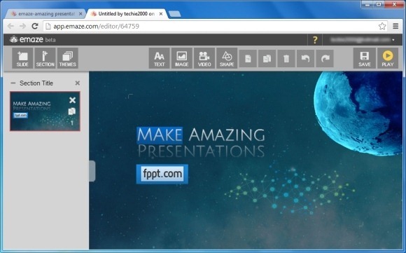Collapse the slide panel using side handle
This screenshot has width=406, height=253.
tap(92, 171)
